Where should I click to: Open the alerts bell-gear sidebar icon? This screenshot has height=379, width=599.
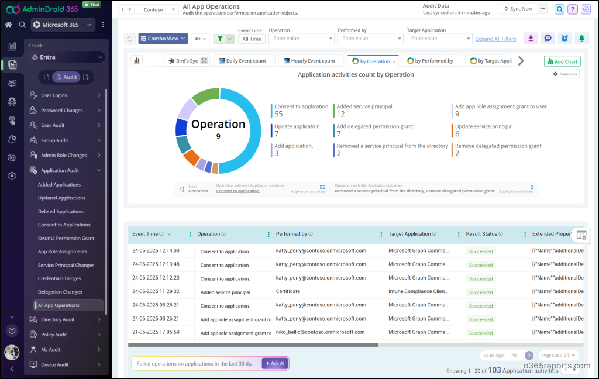click(12, 139)
